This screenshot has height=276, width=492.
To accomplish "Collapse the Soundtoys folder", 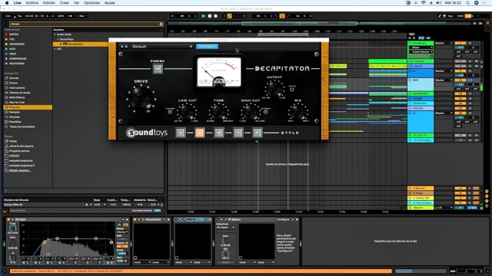I will (58, 39).
